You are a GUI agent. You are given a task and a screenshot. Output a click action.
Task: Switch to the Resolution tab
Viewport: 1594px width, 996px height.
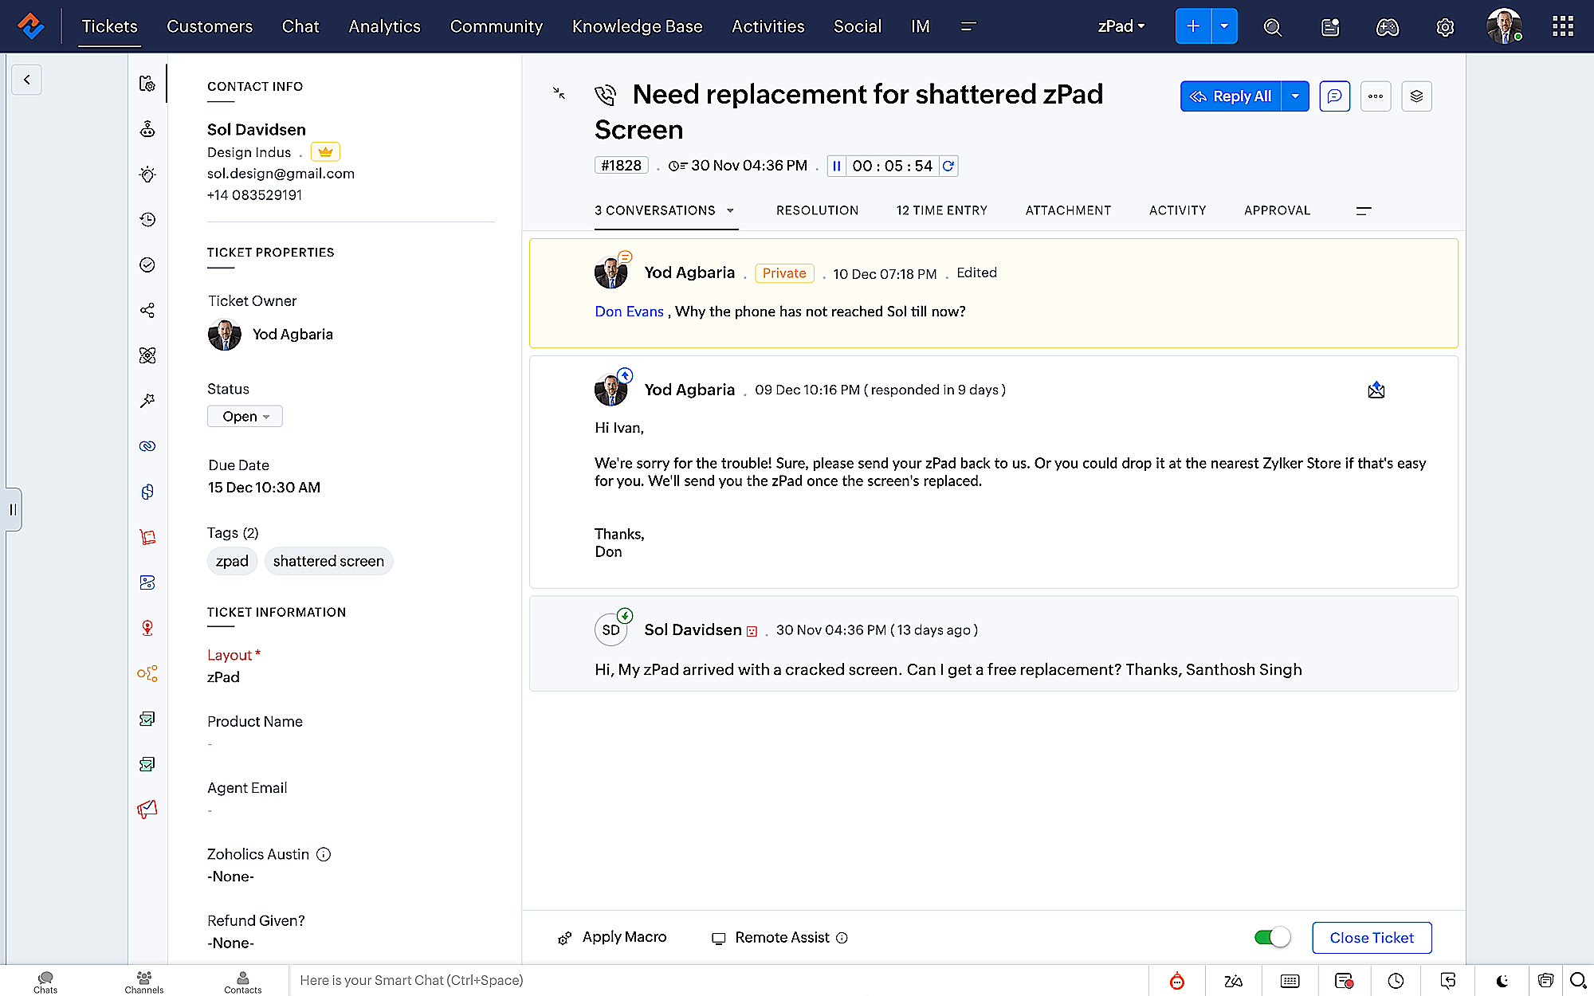pos(817,210)
